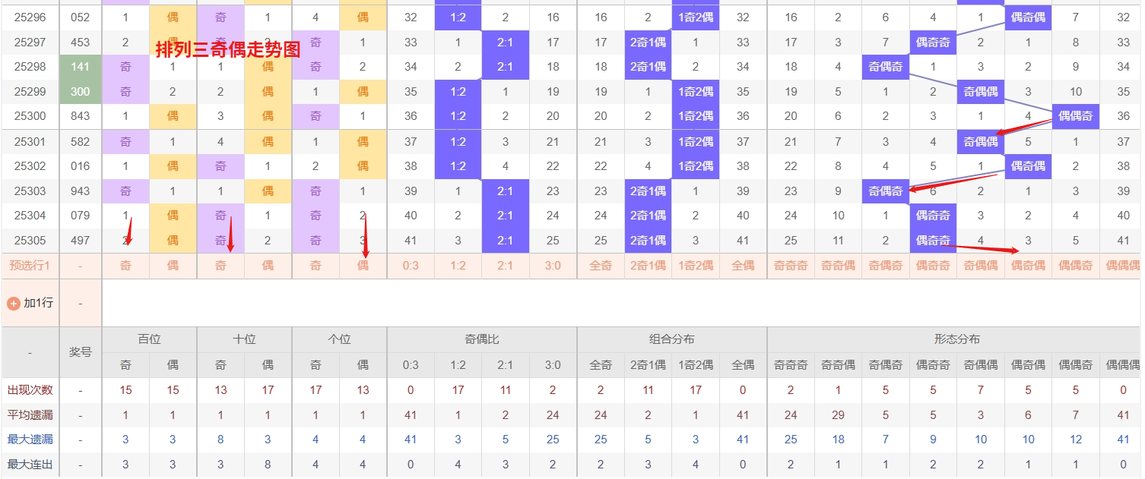Viewport: 1145px width, 479px height.
Task: Pick 全奇 in the 预选行1 row
Action: [601, 266]
